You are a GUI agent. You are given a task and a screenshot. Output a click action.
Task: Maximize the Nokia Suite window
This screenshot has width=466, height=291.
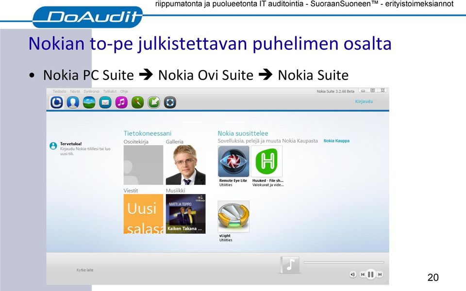pos(372,90)
